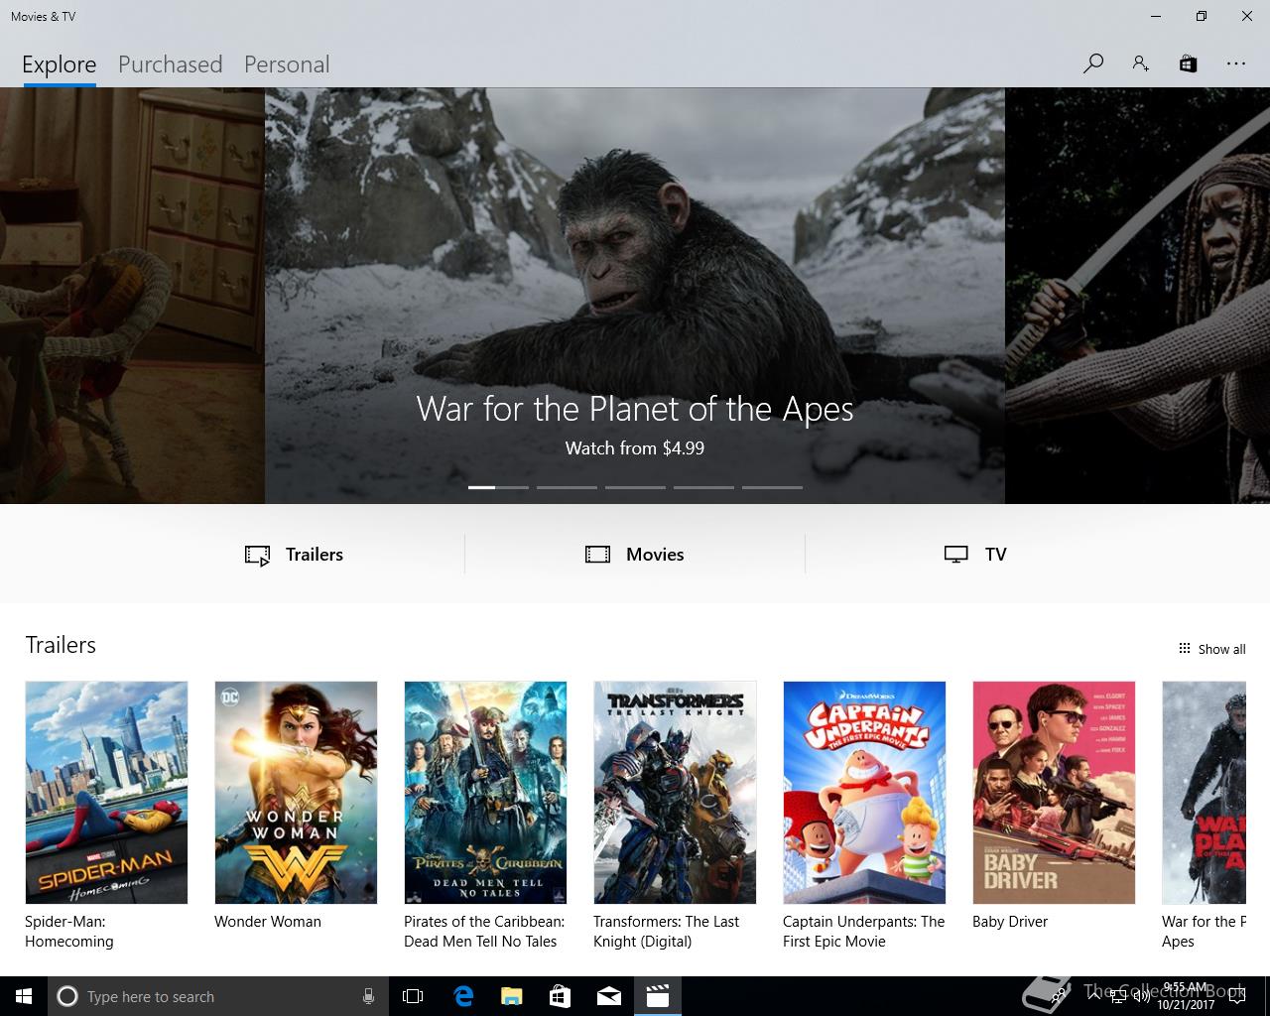Open Wonder Woman poster
This screenshot has width=1270, height=1016.
tap(296, 793)
